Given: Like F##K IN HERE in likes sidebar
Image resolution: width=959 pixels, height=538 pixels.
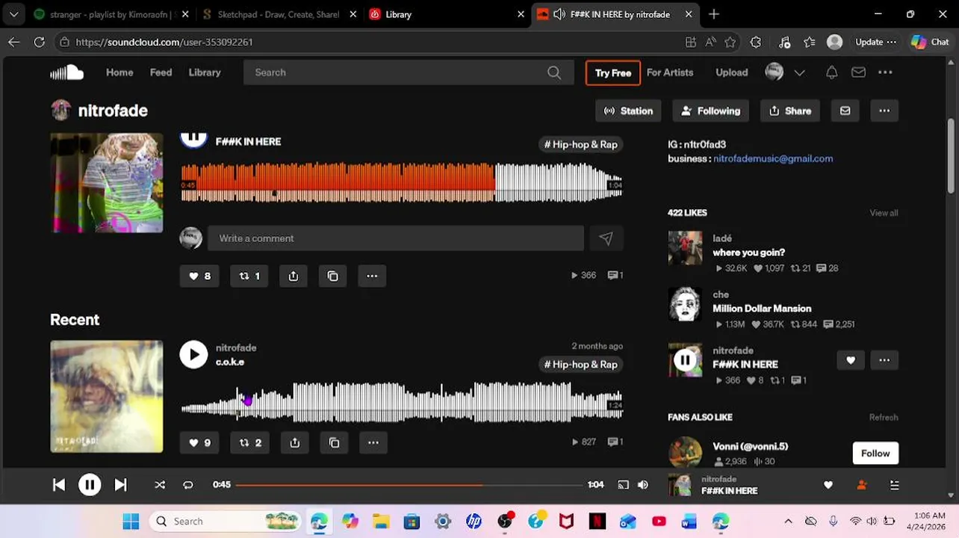Looking at the screenshot, I should point(851,360).
